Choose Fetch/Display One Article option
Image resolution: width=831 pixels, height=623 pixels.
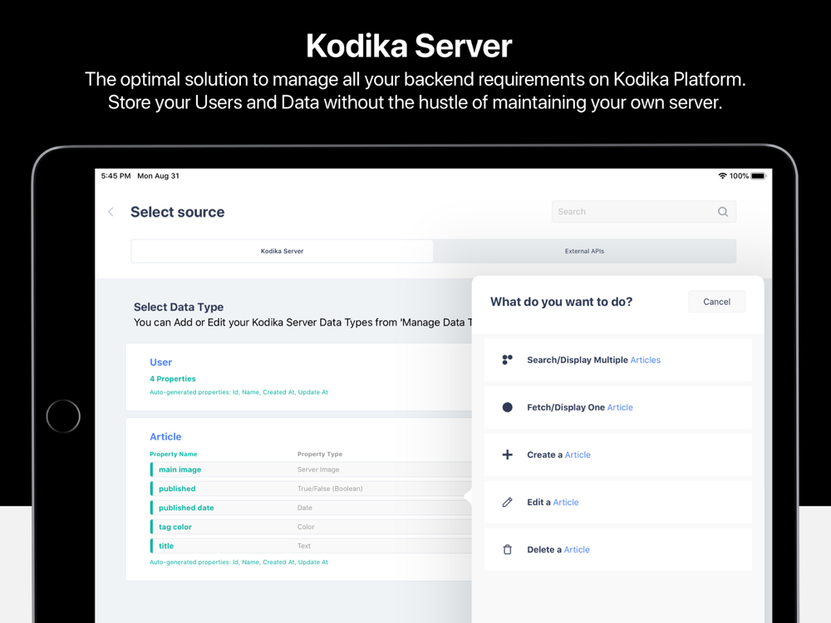(617, 407)
